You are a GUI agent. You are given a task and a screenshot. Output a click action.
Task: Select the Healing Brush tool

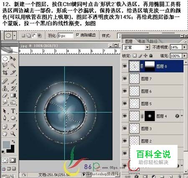[x=5, y=81]
